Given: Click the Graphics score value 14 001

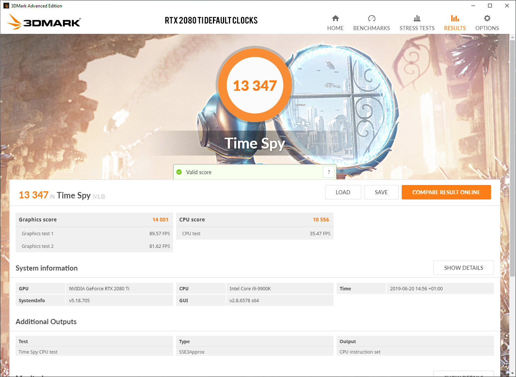Looking at the screenshot, I should (160, 220).
